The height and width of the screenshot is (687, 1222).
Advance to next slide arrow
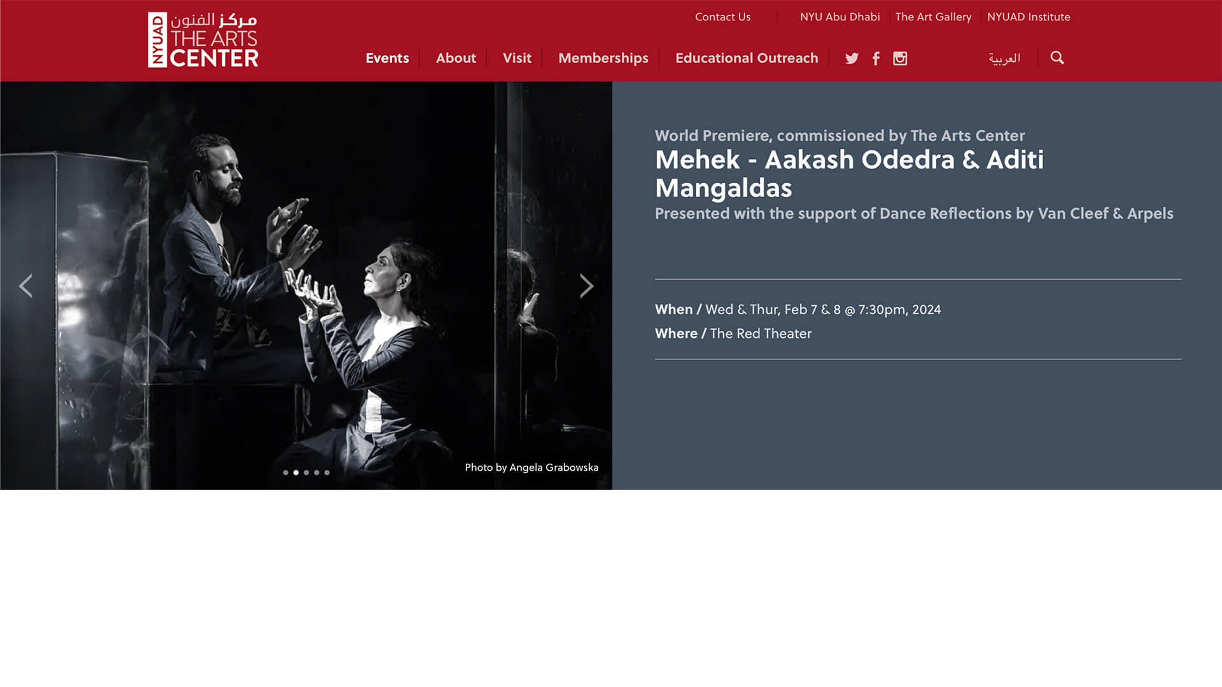click(x=586, y=286)
